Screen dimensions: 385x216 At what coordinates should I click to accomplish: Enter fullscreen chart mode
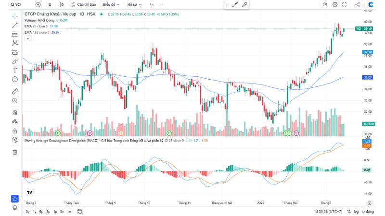point(344,4)
